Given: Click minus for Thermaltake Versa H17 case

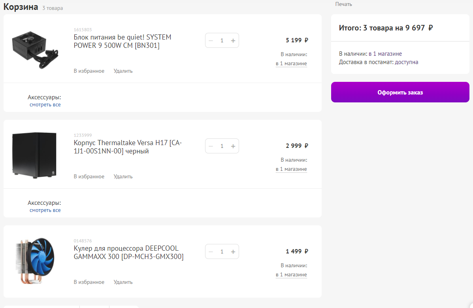Looking at the screenshot, I should [211, 146].
